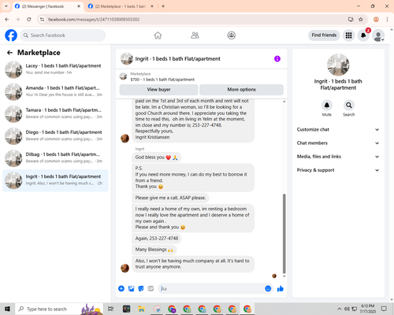Click Ingrit conversation title in header
394x315 pixels.
point(178,59)
